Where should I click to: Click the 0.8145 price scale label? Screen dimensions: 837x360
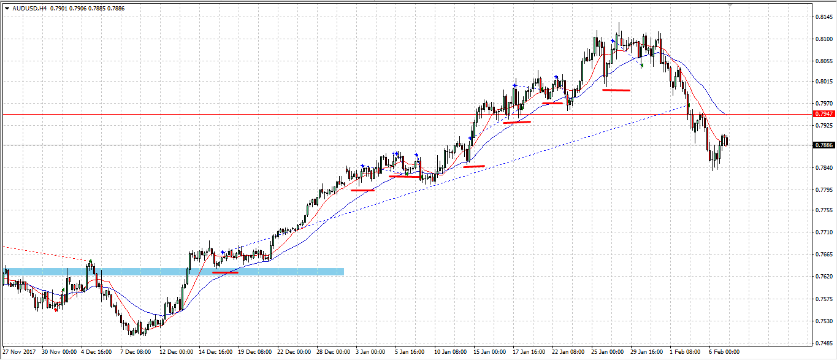825,18
